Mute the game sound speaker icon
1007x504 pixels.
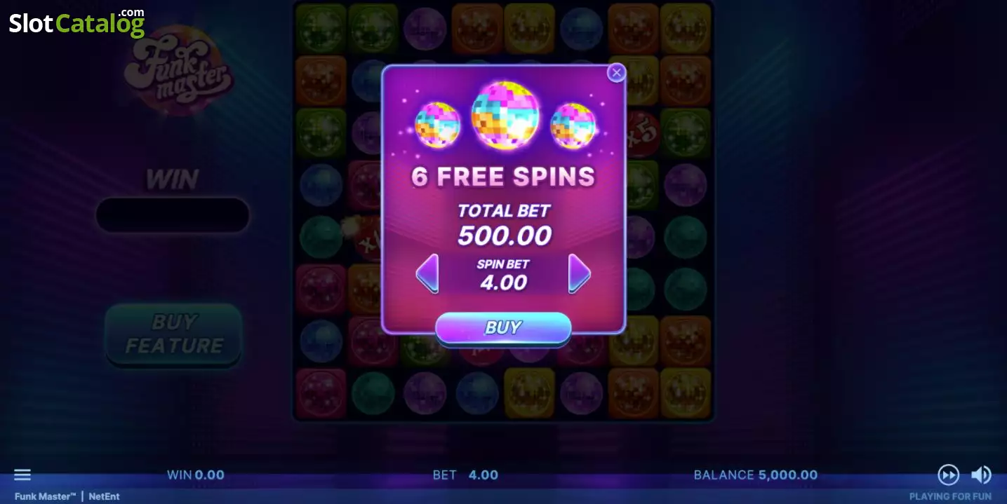click(981, 475)
